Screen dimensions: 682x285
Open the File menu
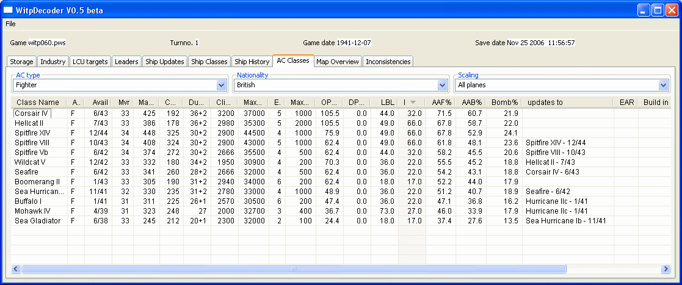tap(10, 24)
